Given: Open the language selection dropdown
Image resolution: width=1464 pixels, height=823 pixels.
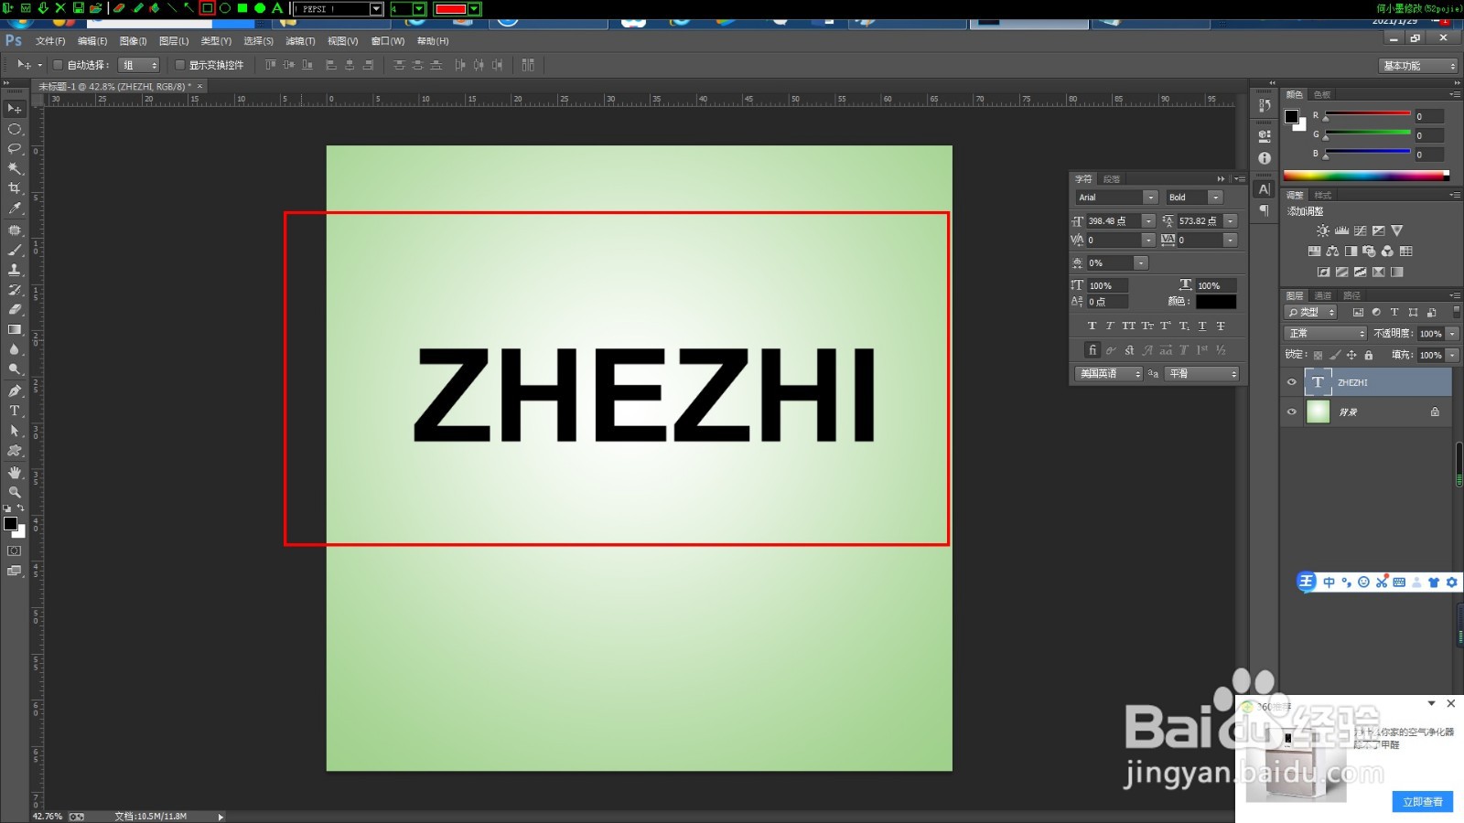Looking at the screenshot, I should [x=1109, y=374].
